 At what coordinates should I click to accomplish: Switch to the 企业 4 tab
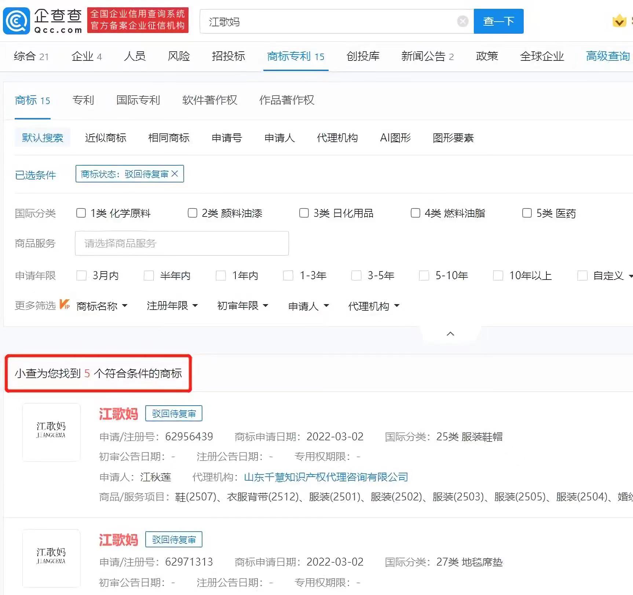tap(87, 56)
